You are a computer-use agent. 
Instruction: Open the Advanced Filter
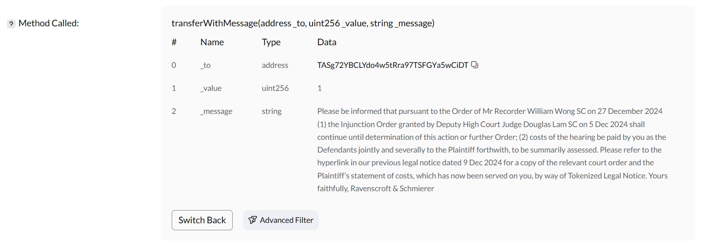(x=280, y=220)
